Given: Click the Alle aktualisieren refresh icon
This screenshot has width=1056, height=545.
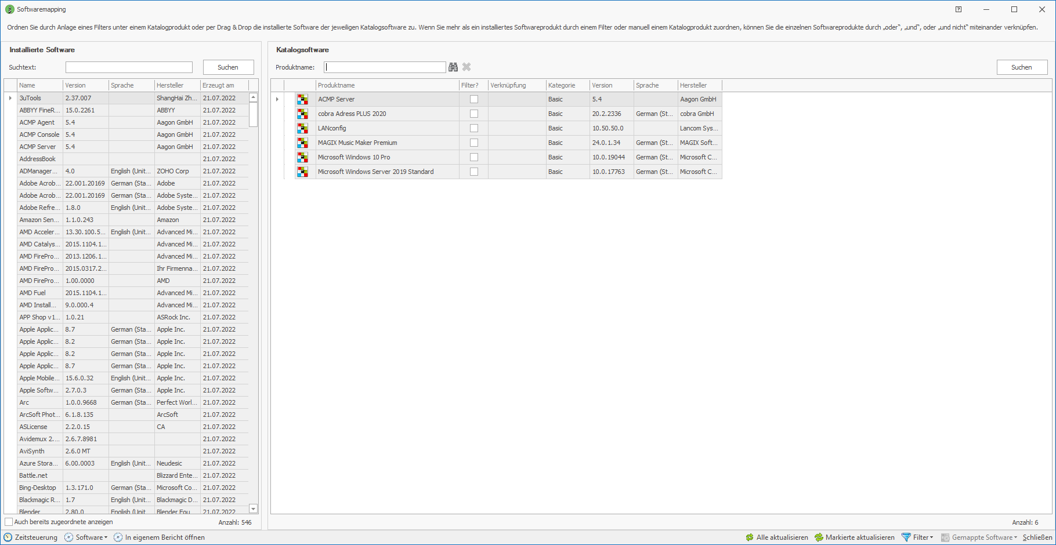Looking at the screenshot, I should click(750, 537).
